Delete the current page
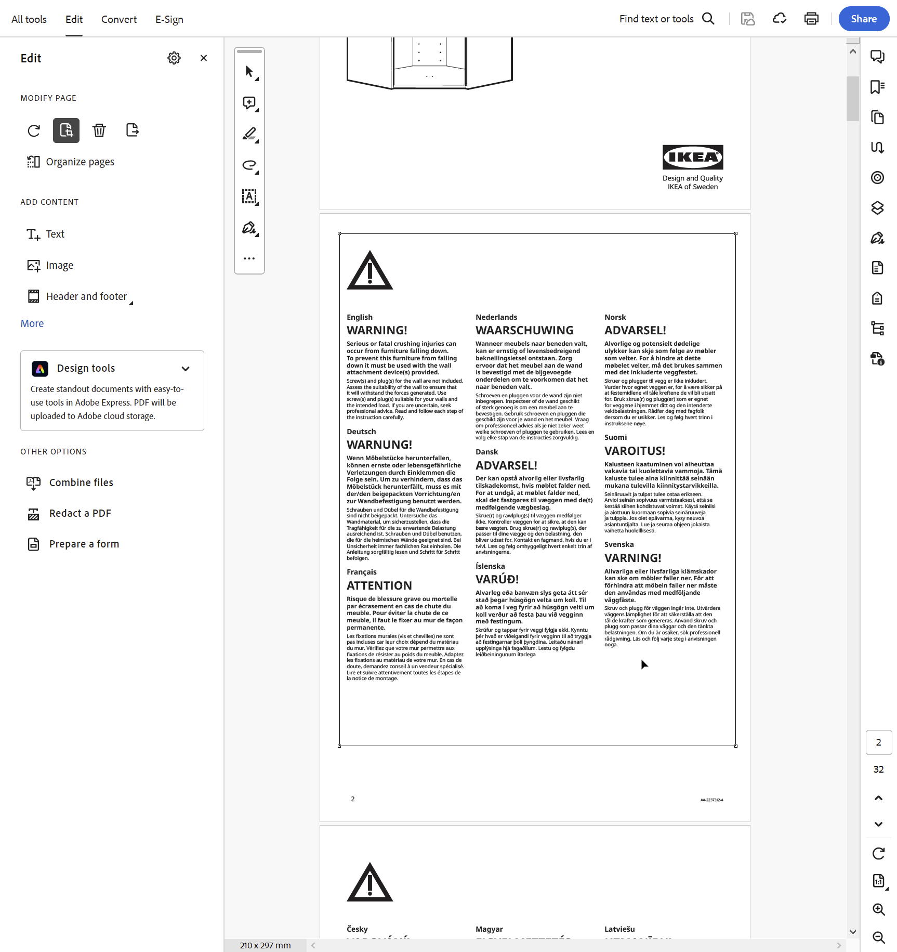 99,131
